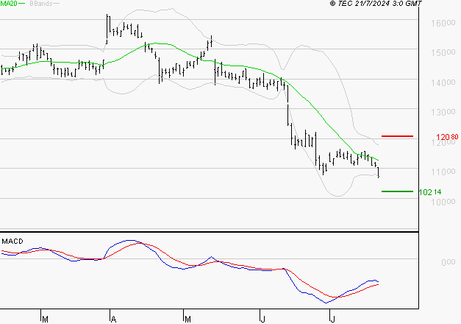Click the last J month marker
The height and width of the screenshot is (324, 461).
pyautogui.click(x=332, y=320)
